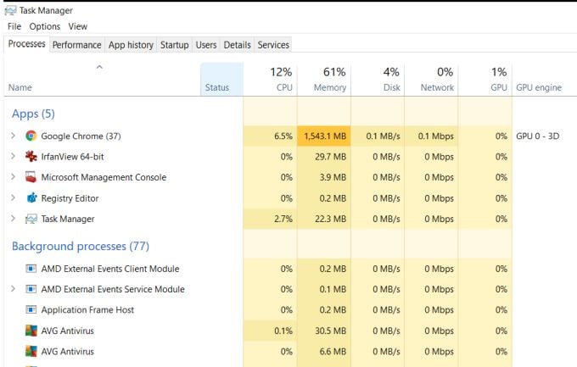
Task: Expand the IrfanView 64-bit process entry
Action: tap(13, 157)
